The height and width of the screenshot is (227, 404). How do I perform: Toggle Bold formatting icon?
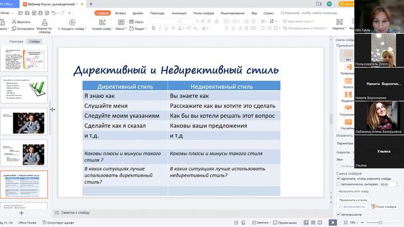153,28
